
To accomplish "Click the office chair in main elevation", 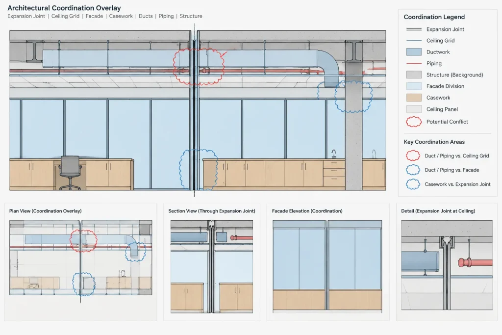I will 70,173.
